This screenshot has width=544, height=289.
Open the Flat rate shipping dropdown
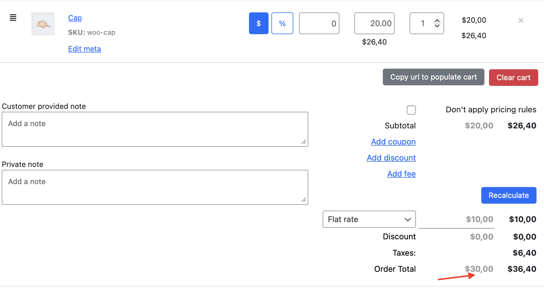coord(369,219)
